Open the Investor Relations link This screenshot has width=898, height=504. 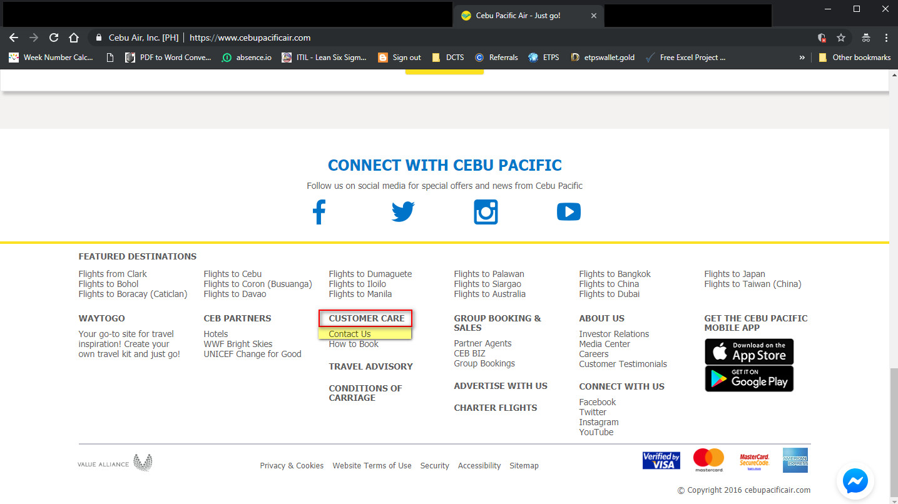(x=614, y=334)
